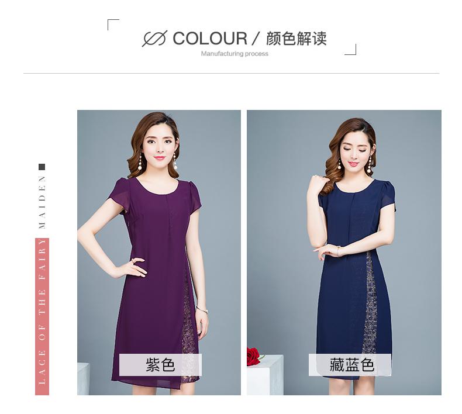Click the 颜色解读 heading text
Viewport: 462px width, 414px height.
point(296,39)
